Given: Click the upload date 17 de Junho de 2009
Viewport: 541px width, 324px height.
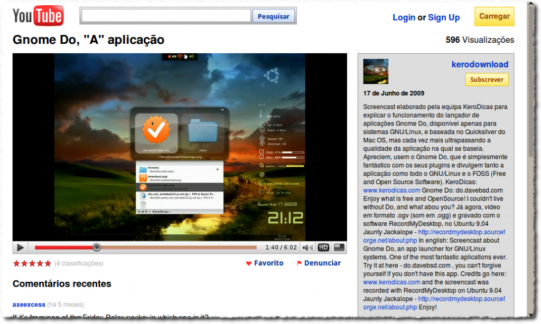Looking at the screenshot, I should [393, 93].
